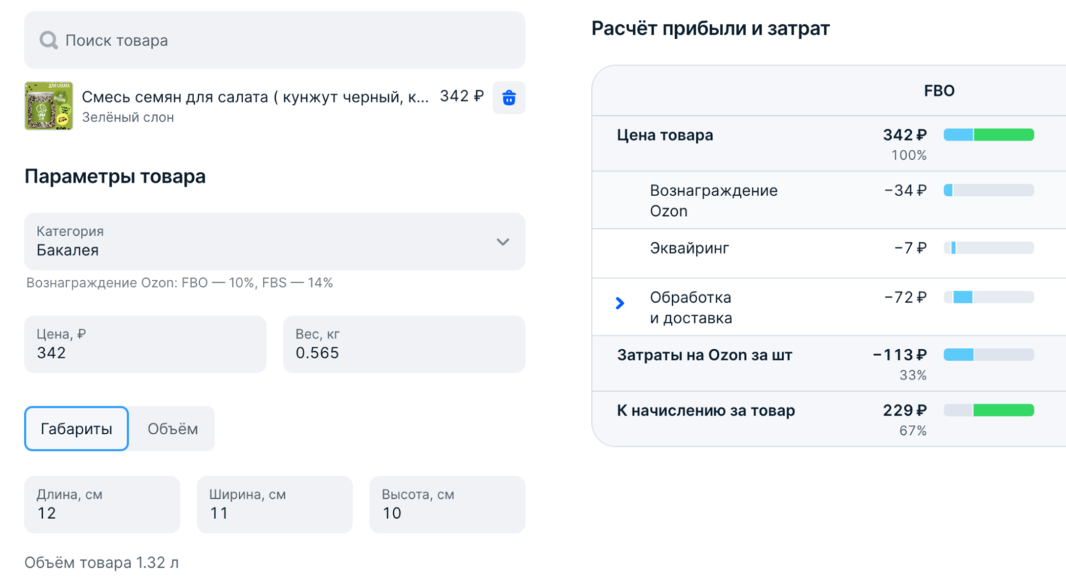Image resolution: width=1066 pixels, height=582 pixels.
Task: Switch to the Объём tab
Action: click(x=172, y=429)
